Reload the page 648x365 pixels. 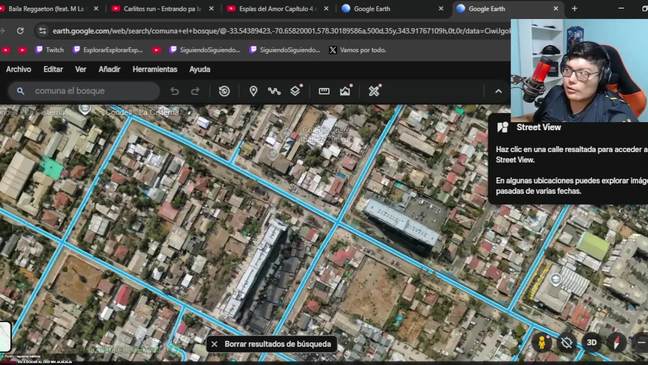pos(20,31)
